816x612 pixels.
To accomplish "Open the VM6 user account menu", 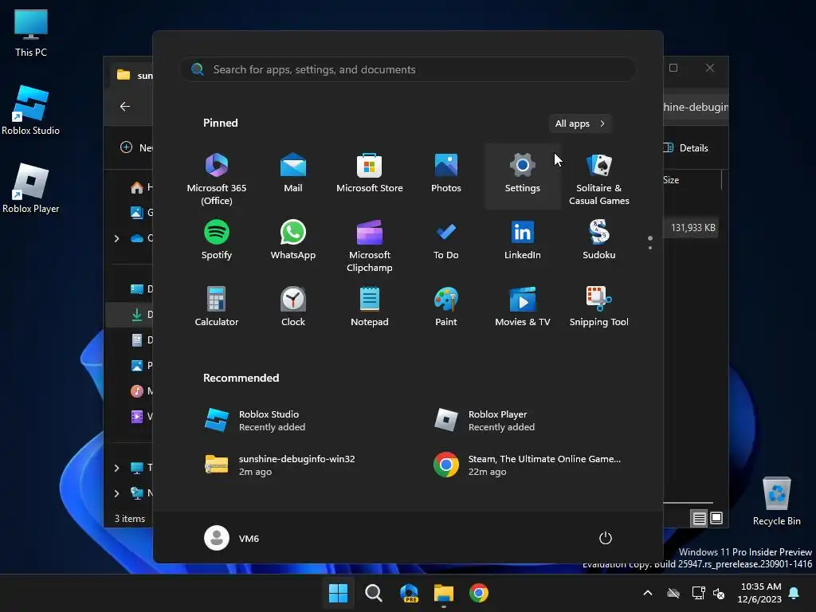I will (232, 538).
